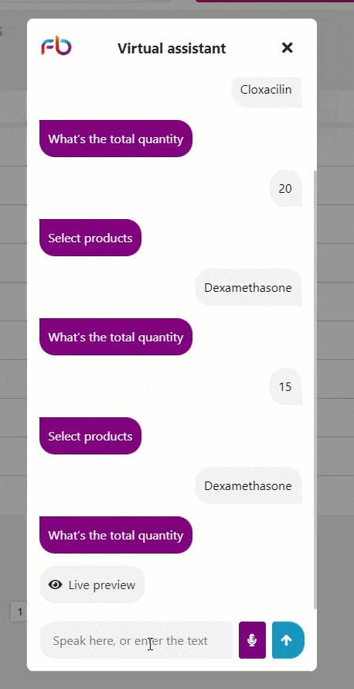The height and width of the screenshot is (689, 354).
Task: Click the FB logo in the assistant header
Action: (56, 46)
